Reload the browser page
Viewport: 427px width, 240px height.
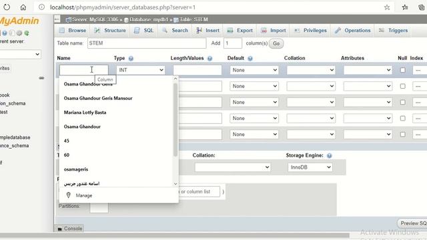[7, 7]
